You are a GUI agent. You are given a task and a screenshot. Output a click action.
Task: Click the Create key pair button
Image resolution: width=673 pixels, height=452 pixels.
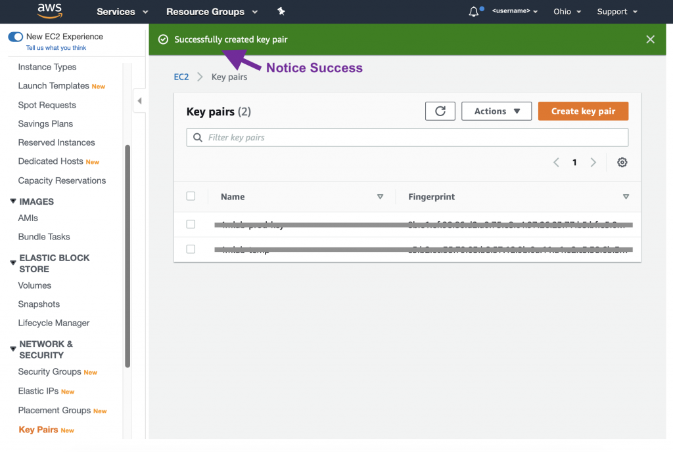(583, 112)
